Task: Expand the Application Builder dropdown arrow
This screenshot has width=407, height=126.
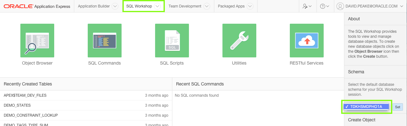Action: [115, 6]
